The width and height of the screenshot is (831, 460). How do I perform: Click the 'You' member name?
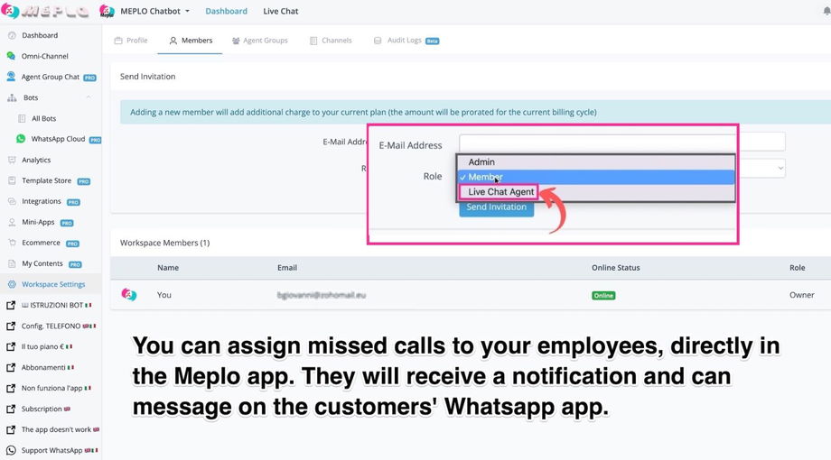(163, 295)
